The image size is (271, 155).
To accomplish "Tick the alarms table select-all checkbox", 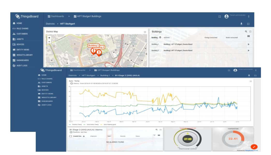I will pyautogui.click(x=70, y=136).
